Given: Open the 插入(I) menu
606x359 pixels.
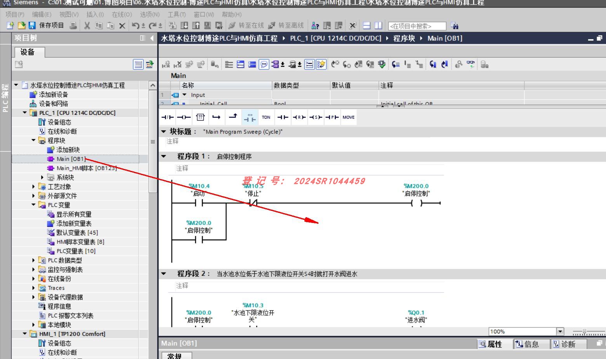Looking at the screenshot, I should [x=95, y=14].
